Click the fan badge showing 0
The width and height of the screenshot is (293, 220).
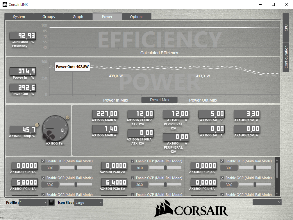click(x=67, y=117)
